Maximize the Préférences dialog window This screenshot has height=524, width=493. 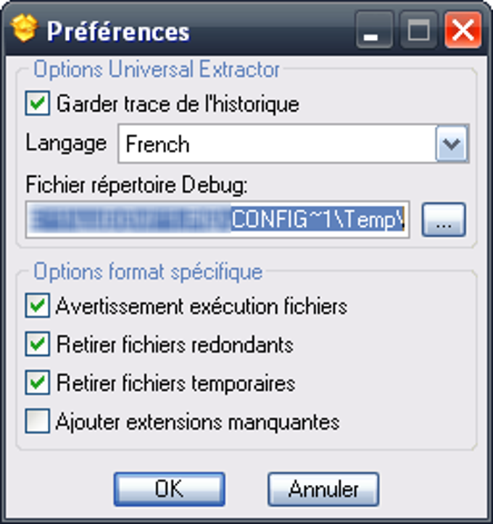tap(418, 30)
